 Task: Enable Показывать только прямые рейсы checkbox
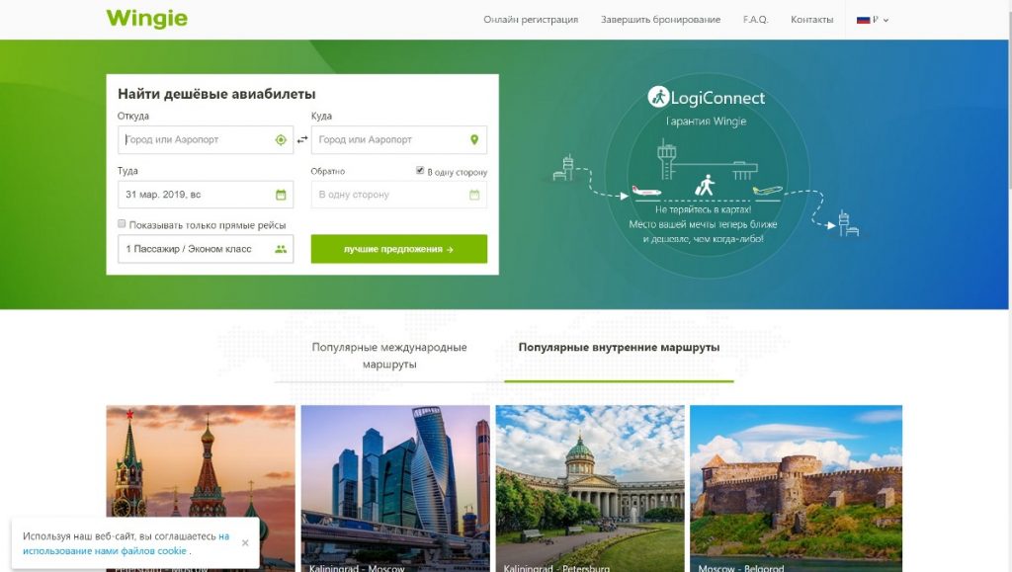(x=122, y=224)
